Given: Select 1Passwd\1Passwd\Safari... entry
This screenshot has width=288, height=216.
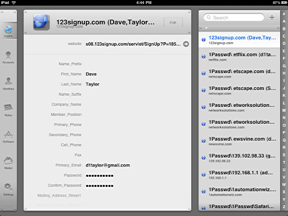Looking at the screenshot, I should pyautogui.click(x=239, y=206).
